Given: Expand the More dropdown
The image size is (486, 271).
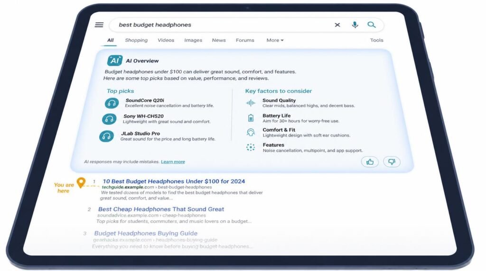Looking at the screenshot, I should point(275,40).
